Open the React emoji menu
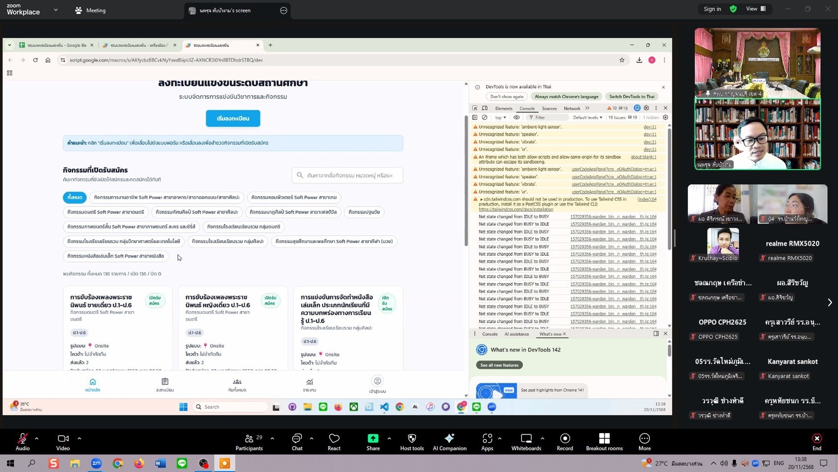 coord(334,439)
